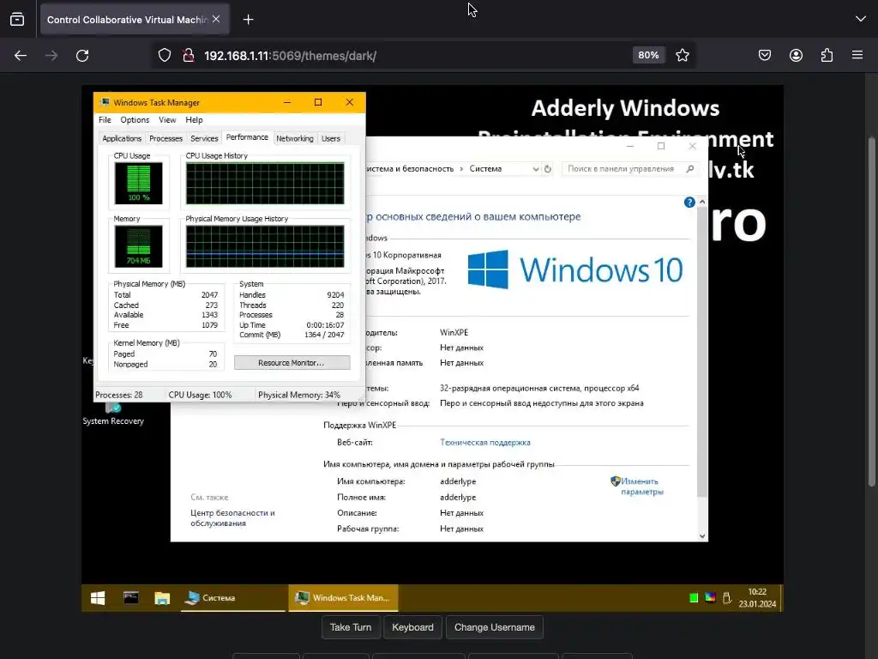Open Техническая поддержка link

tap(485, 442)
